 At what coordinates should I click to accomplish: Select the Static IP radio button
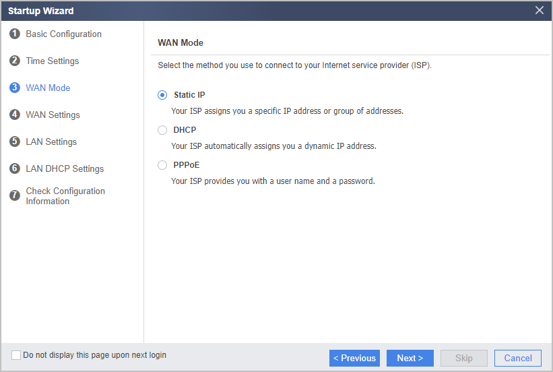(x=162, y=95)
